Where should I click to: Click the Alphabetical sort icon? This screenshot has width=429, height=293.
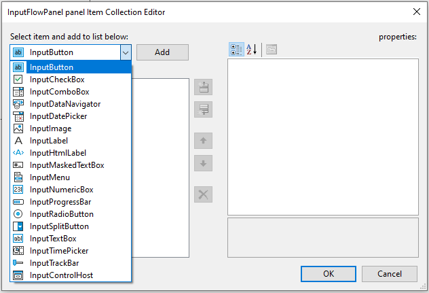[252, 50]
